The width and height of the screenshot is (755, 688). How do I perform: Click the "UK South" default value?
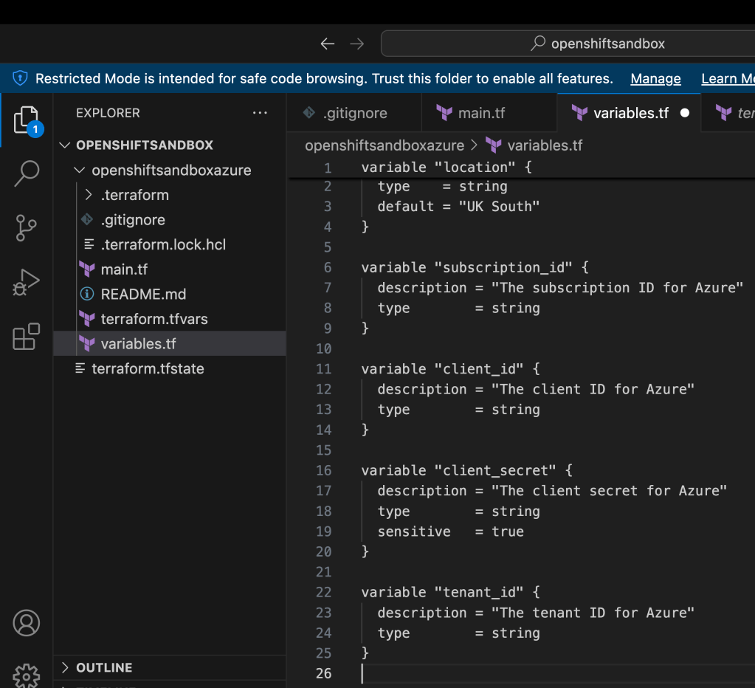tap(499, 206)
